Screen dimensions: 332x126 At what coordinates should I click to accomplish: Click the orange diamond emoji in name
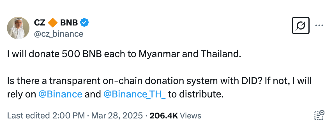click(x=53, y=22)
